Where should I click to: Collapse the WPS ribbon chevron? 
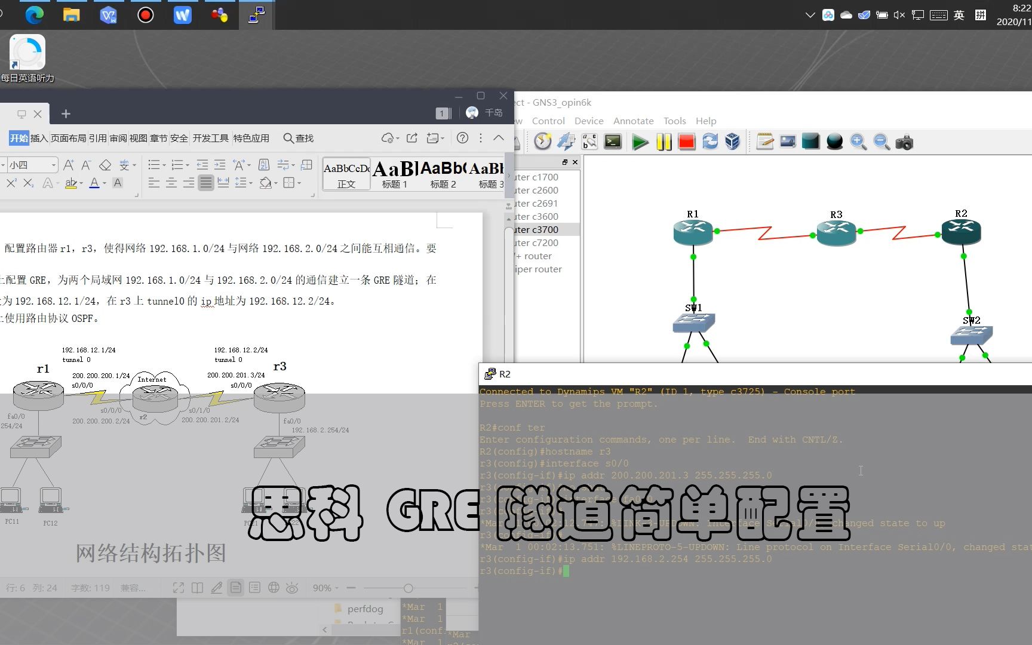click(x=499, y=138)
